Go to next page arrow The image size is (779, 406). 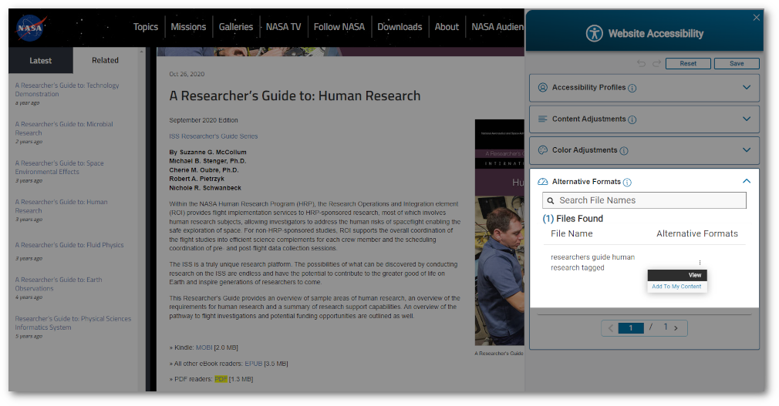[676, 328]
